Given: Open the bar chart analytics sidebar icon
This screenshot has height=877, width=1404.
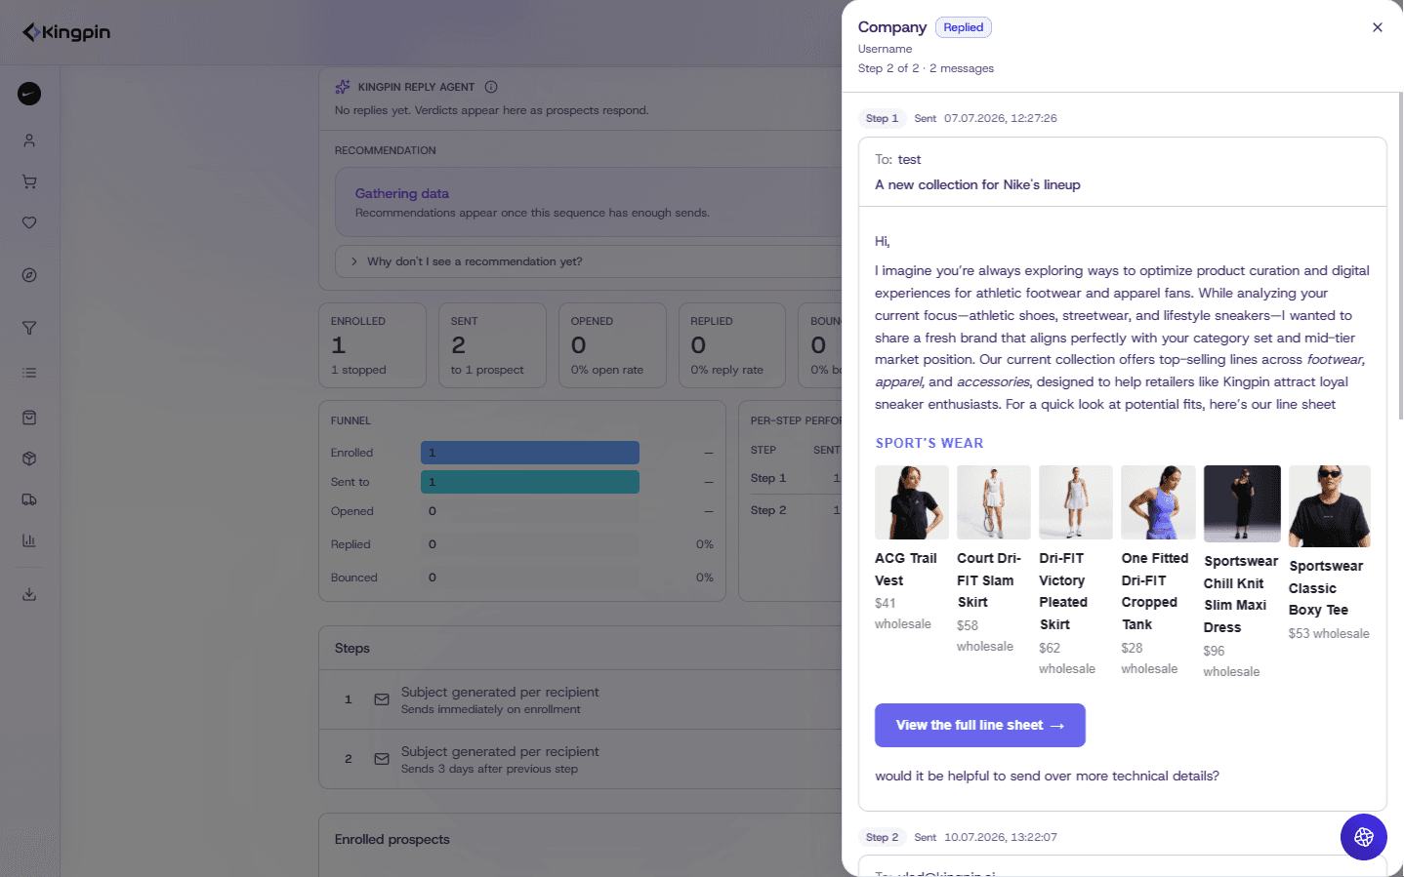Looking at the screenshot, I should click(x=29, y=540).
